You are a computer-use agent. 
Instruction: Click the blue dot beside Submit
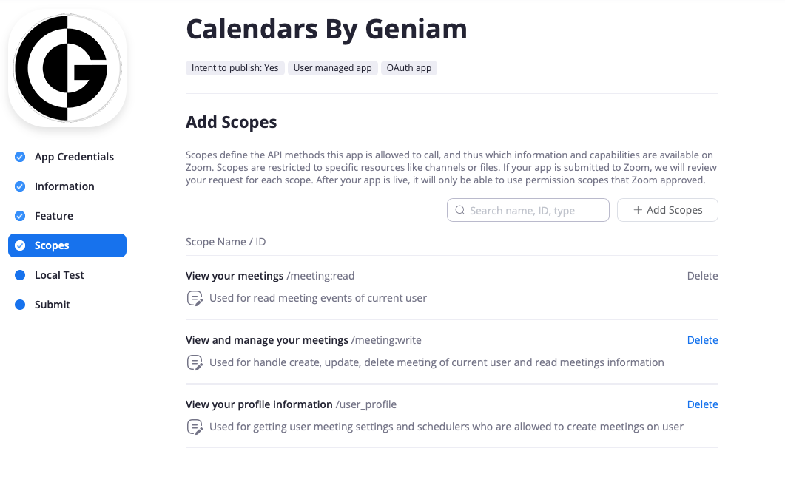point(20,305)
